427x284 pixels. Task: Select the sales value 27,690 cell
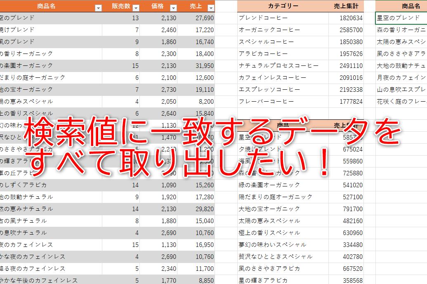196,18
